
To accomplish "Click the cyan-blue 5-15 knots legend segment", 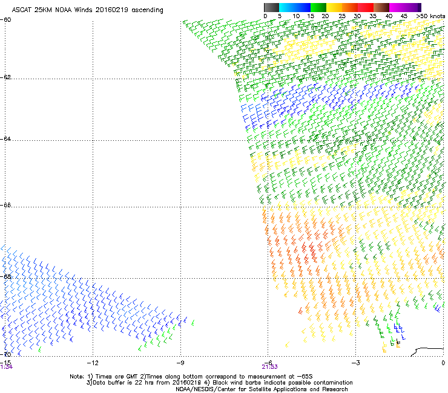I will pyautogui.click(x=295, y=7).
